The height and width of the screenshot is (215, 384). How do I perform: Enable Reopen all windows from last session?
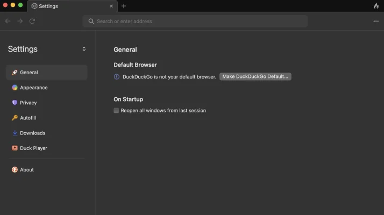(x=116, y=110)
